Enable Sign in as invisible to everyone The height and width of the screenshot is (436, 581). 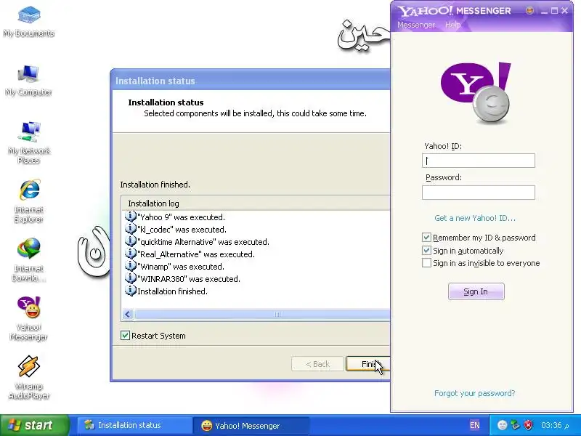coord(426,263)
